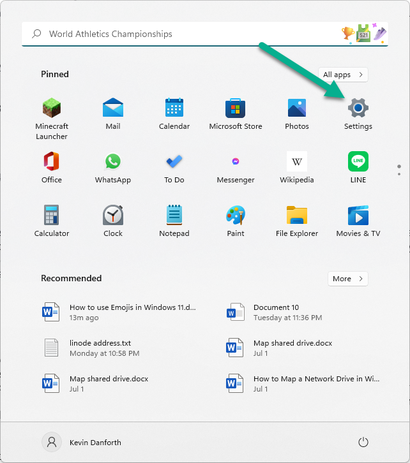Launch the Photos app

(297, 114)
